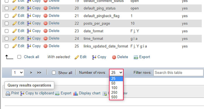Click the Check all link
This screenshot has width=204, height=109.
(x=31, y=57)
